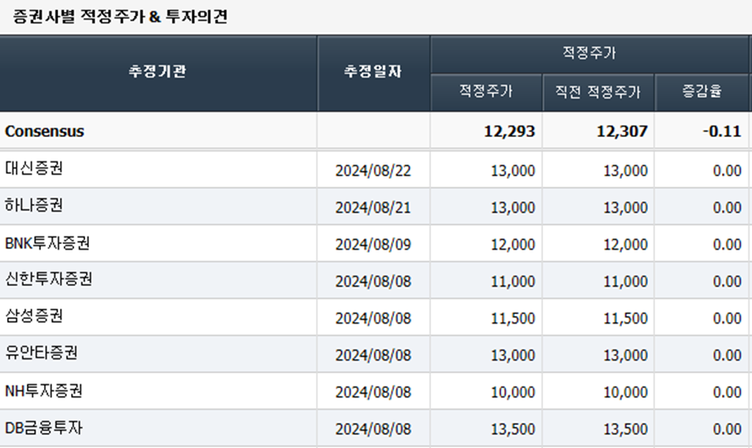The width and height of the screenshot is (752, 448).
Task: Click the 적정주가 group header at the top
Action: [x=589, y=52]
